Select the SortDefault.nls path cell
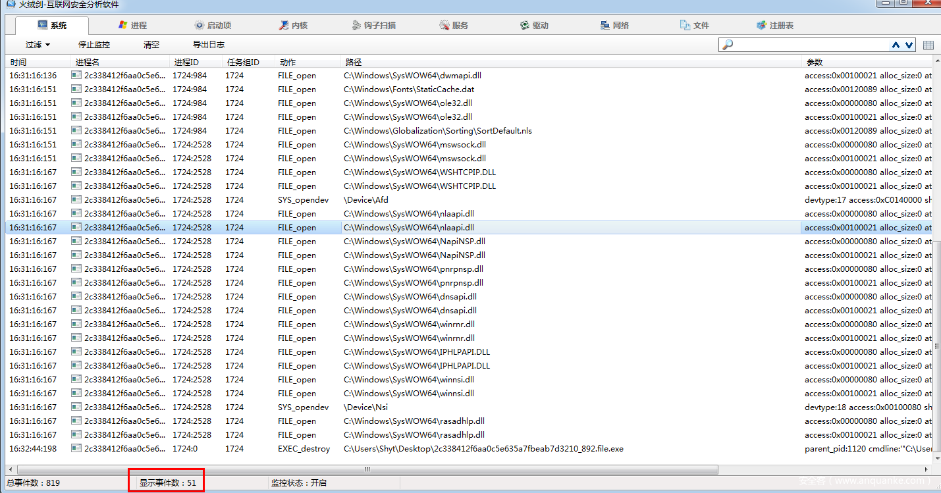Viewport: 941px width, 493px height. pyautogui.click(x=438, y=131)
